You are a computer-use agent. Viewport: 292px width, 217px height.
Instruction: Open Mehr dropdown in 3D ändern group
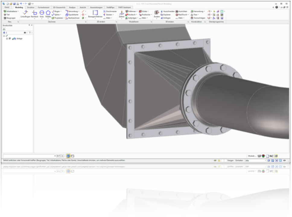tap(180, 18)
